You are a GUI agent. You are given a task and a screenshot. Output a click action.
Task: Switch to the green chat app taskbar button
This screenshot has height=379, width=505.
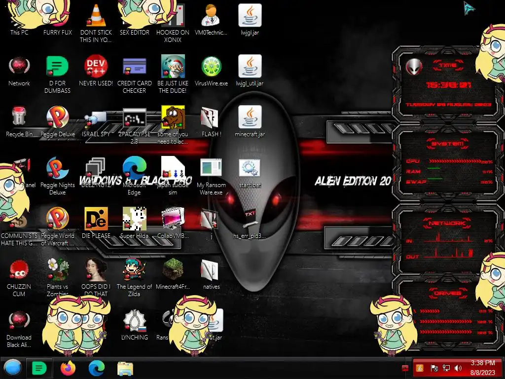pyautogui.click(x=39, y=368)
